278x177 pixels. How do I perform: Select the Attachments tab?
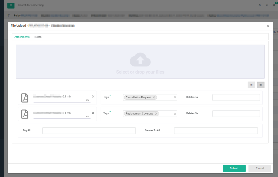pyautogui.click(x=22, y=37)
